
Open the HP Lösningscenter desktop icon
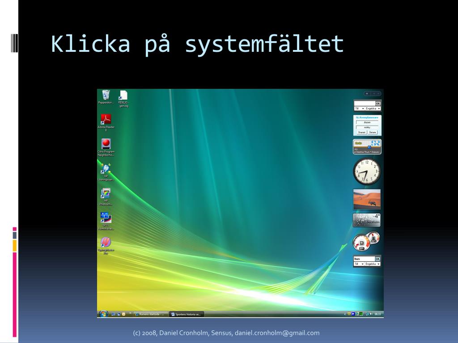[x=106, y=172]
